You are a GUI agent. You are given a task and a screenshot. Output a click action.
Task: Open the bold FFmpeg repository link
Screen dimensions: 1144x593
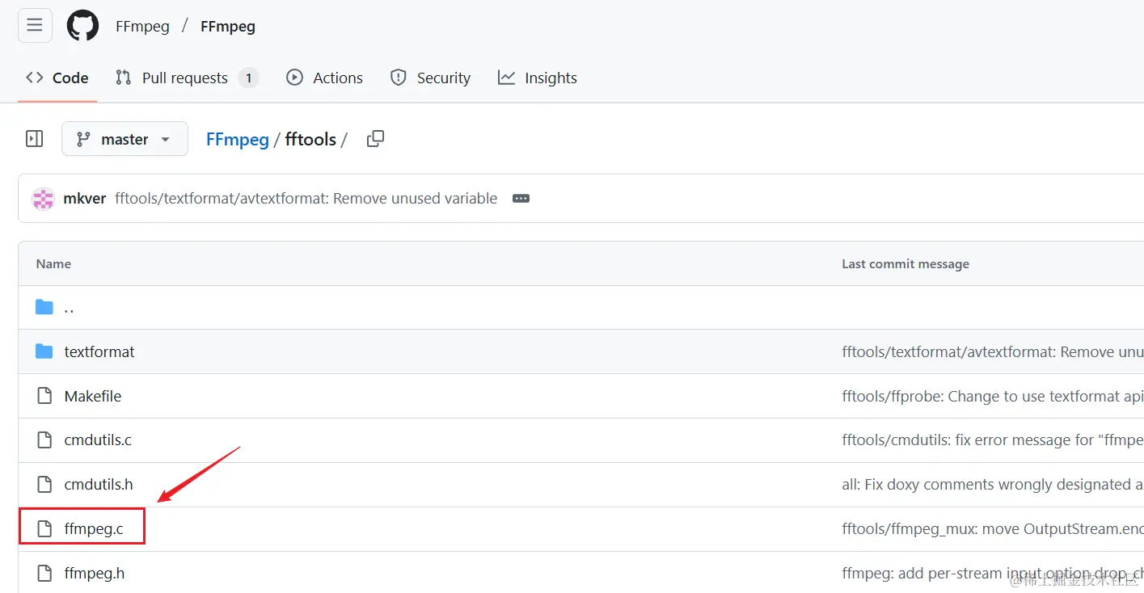point(228,27)
